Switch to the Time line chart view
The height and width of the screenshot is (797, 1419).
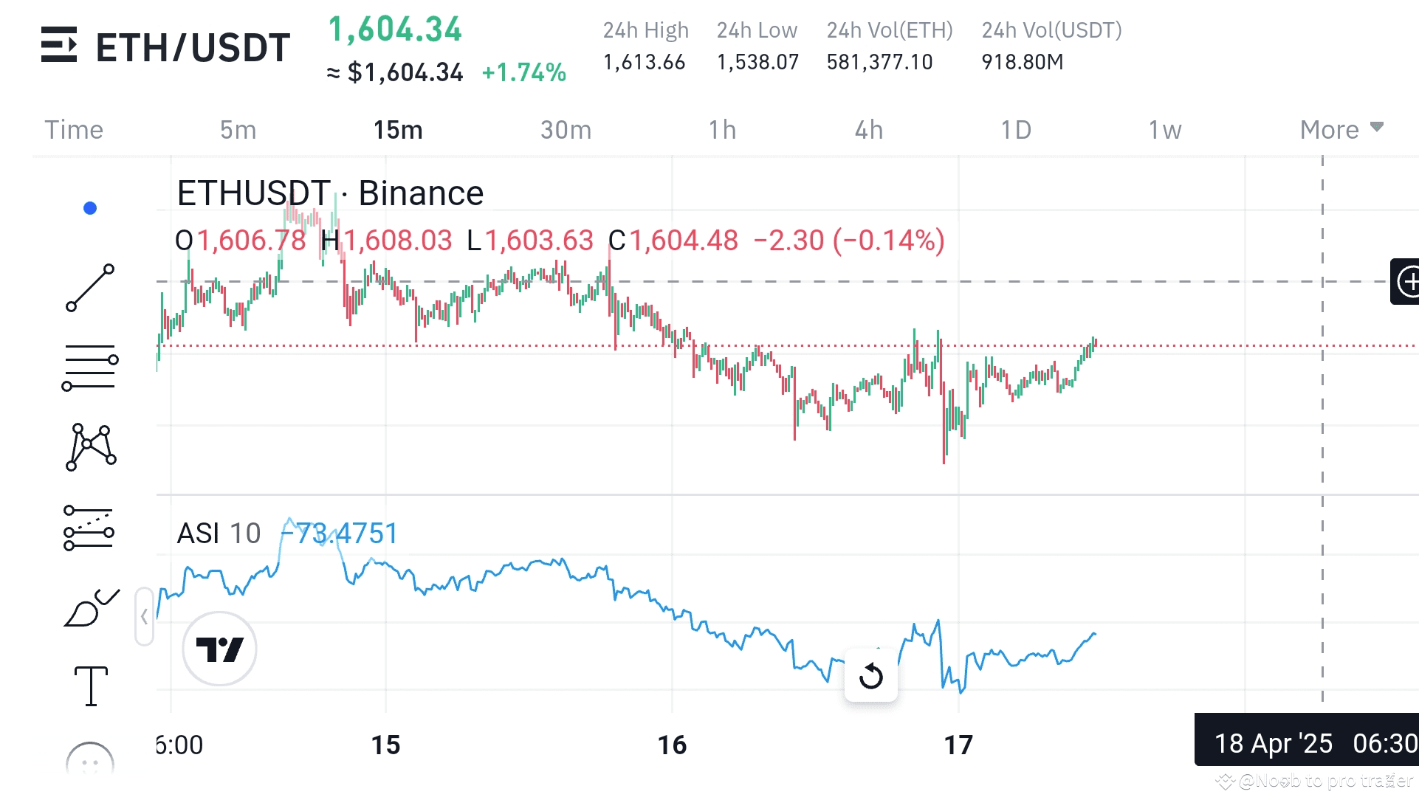(x=74, y=130)
